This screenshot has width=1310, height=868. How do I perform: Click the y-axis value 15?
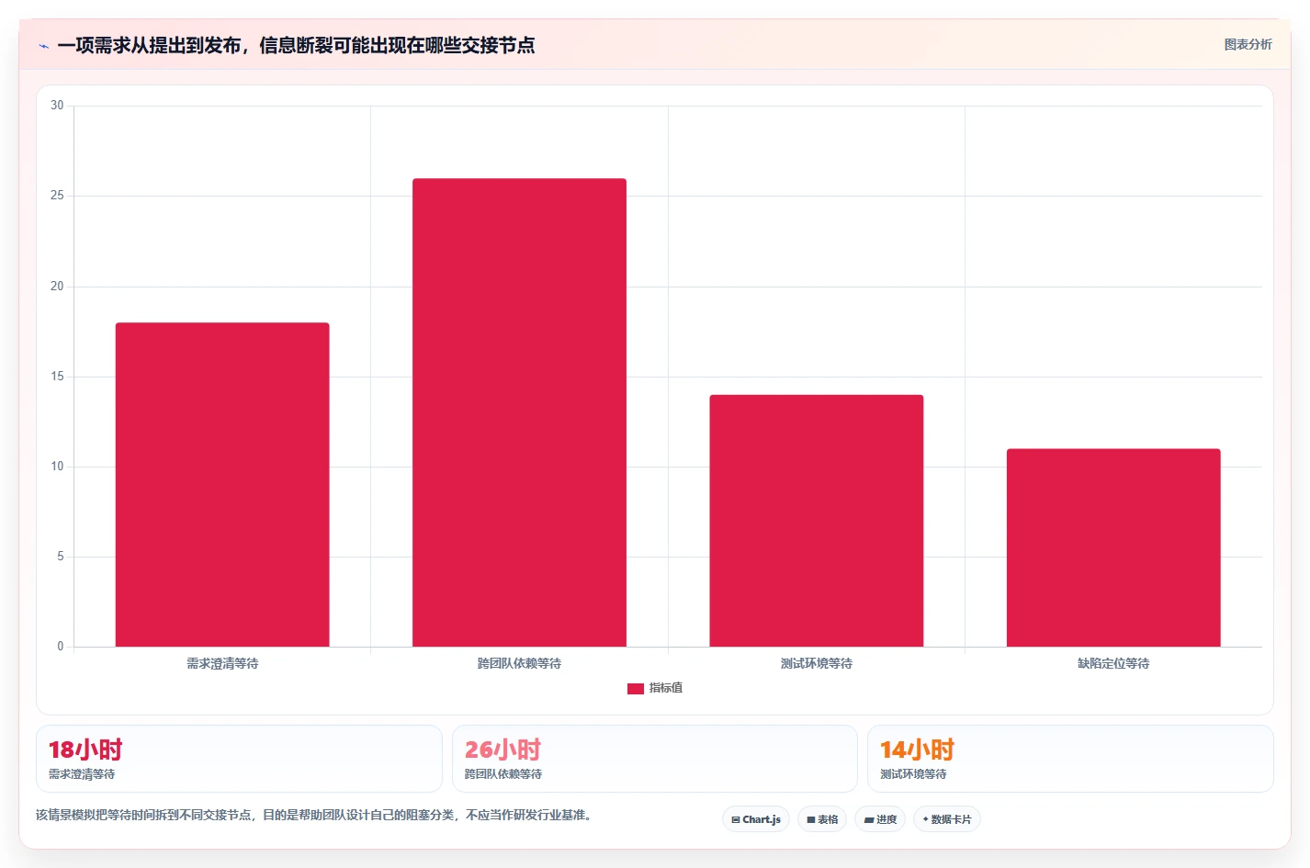[x=57, y=377]
